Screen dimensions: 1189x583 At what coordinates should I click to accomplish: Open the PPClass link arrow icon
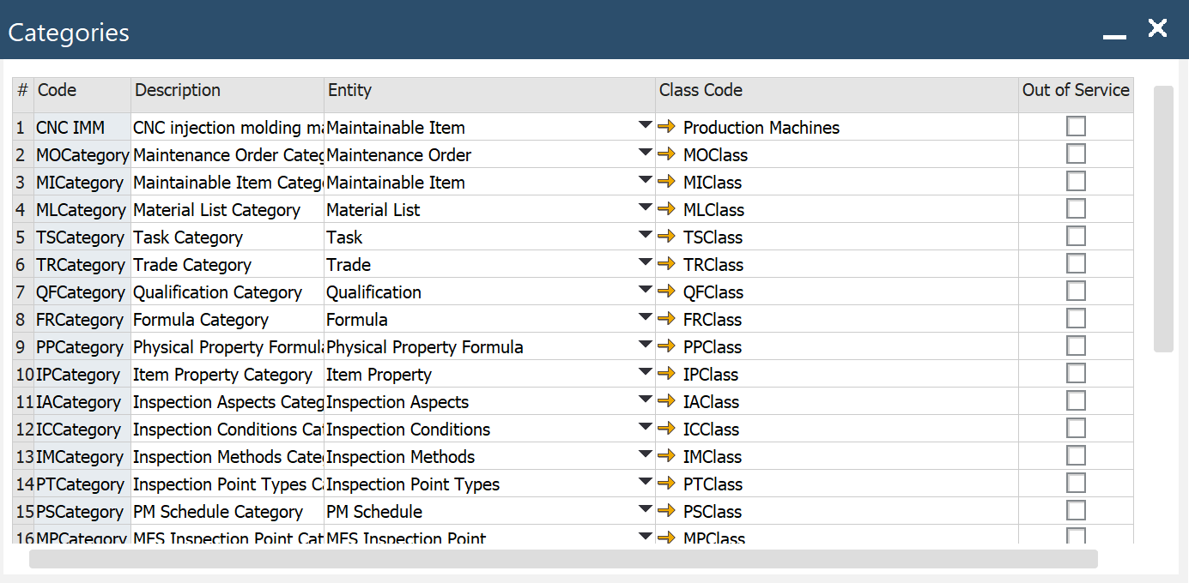coord(667,347)
